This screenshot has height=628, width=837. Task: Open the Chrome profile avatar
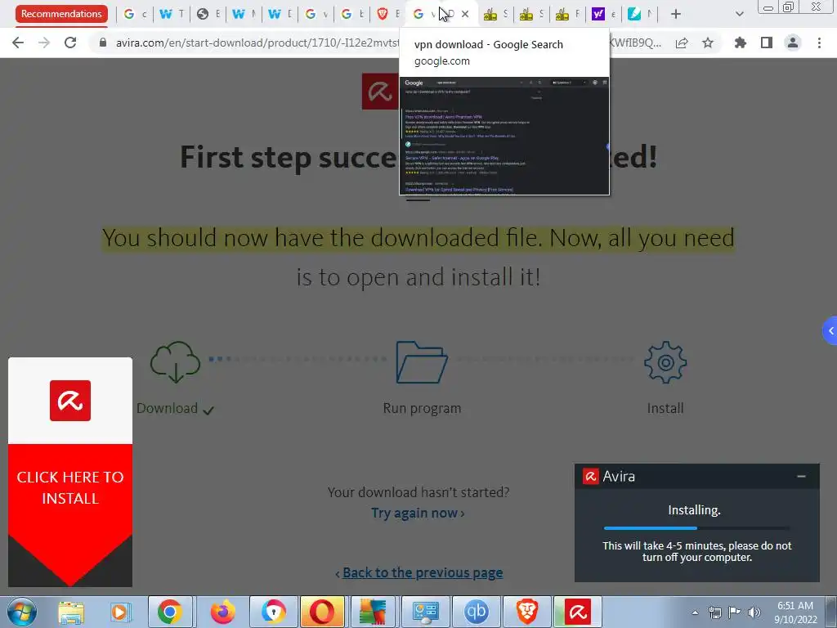pyautogui.click(x=793, y=43)
